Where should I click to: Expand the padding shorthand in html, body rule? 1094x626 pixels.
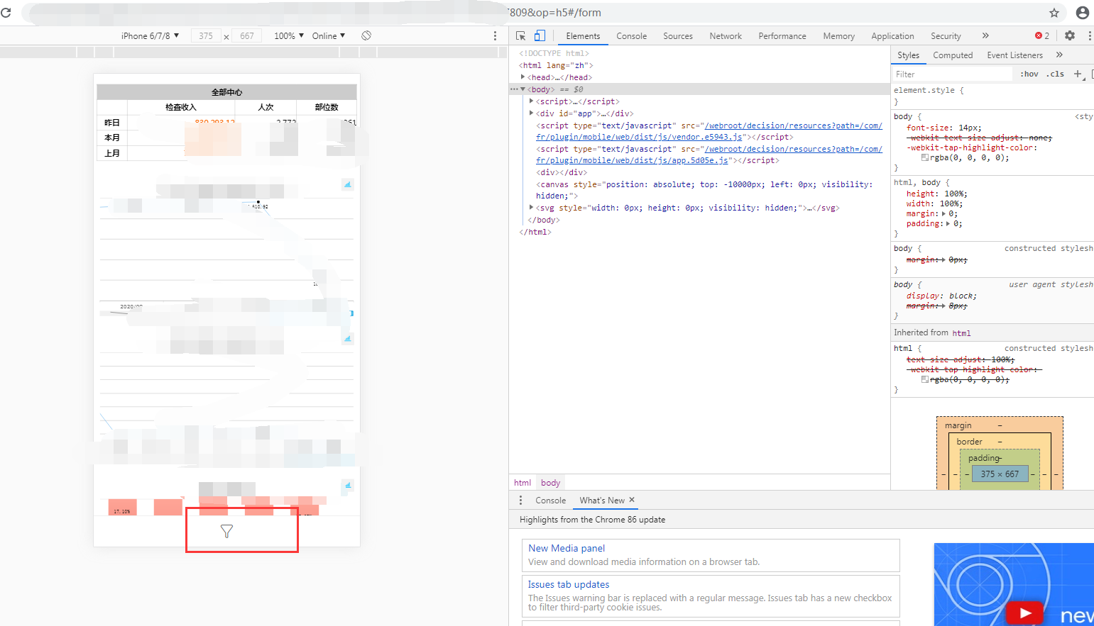tap(948, 223)
